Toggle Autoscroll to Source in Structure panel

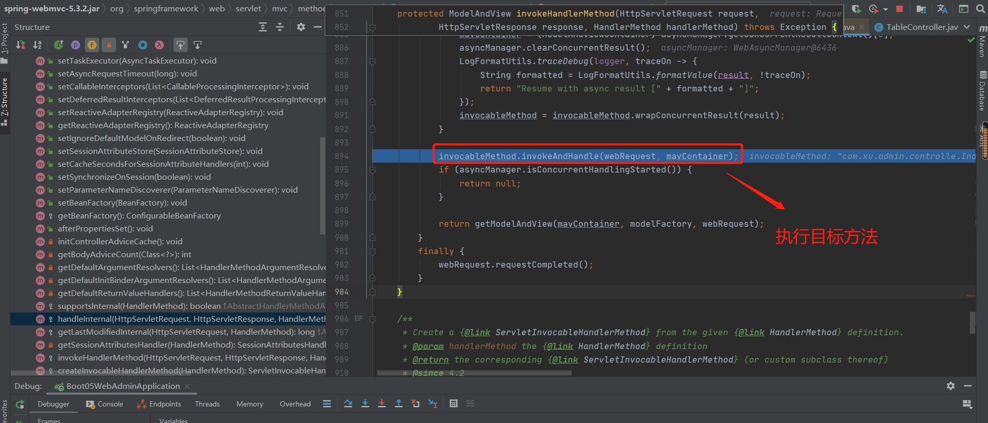point(181,45)
